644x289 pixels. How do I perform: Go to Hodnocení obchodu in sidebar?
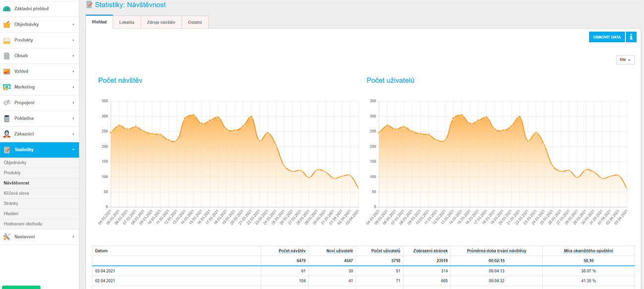tap(23, 224)
